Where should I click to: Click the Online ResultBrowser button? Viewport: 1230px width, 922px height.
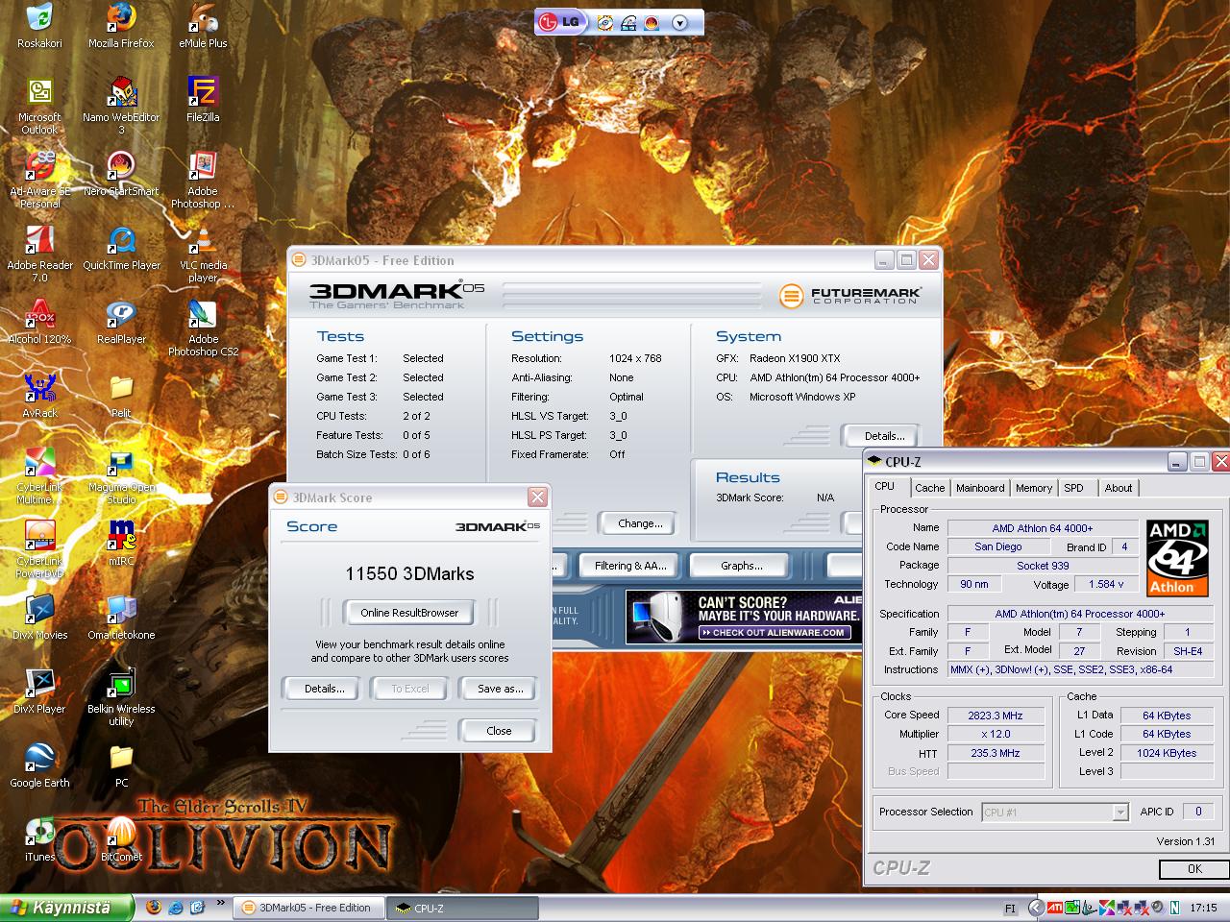409,613
